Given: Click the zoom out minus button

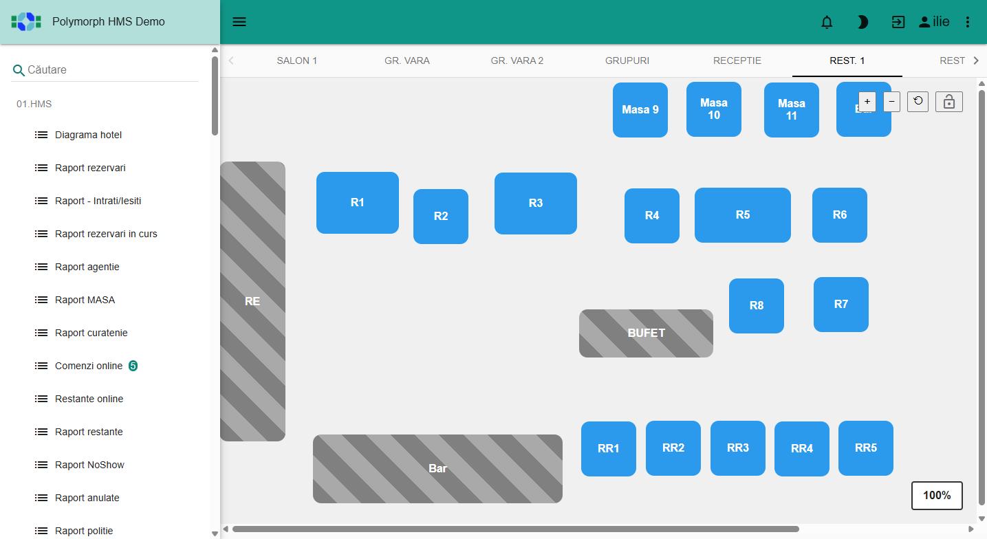Looking at the screenshot, I should point(891,102).
